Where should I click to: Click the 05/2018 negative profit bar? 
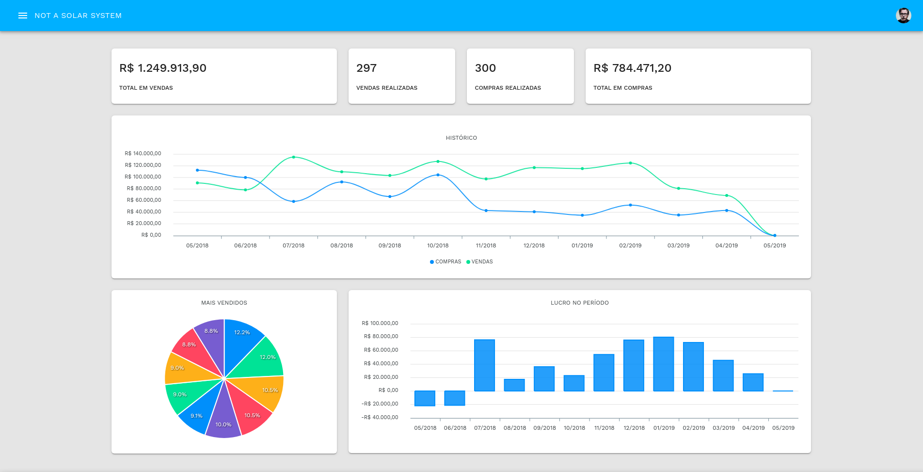pos(425,398)
